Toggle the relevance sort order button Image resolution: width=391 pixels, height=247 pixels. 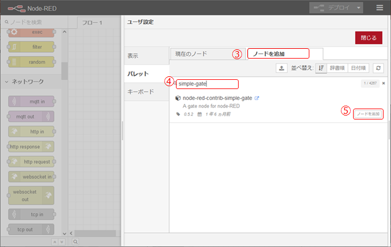[321, 68]
